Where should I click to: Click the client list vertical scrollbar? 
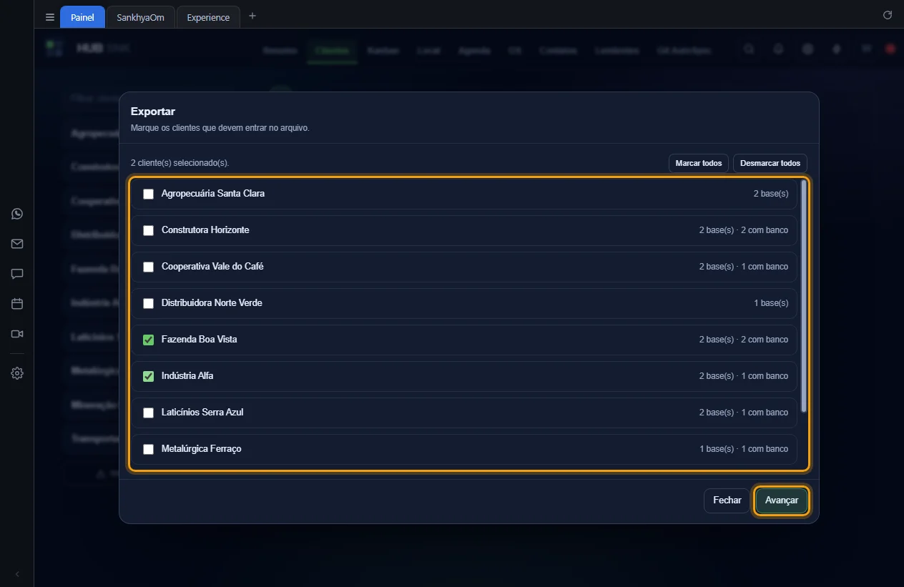coord(804,296)
